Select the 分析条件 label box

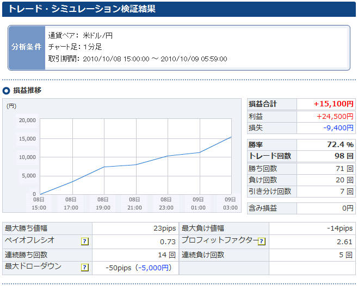pyautogui.click(x=27, y=47)
